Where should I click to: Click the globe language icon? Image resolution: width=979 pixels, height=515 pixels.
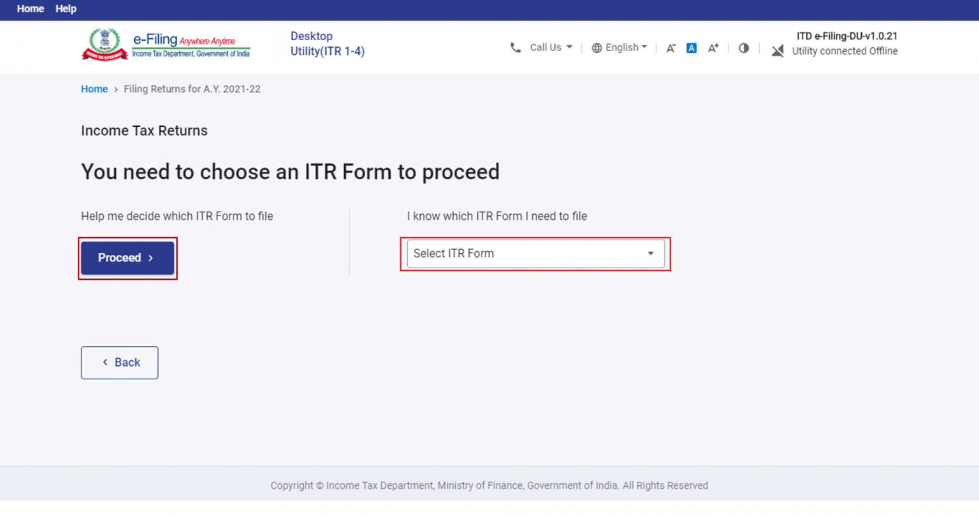point(597,47)
